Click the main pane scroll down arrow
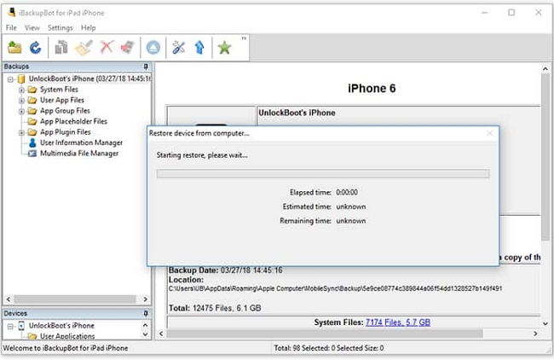This screenshot has height=360, width=554. point(545,323)
